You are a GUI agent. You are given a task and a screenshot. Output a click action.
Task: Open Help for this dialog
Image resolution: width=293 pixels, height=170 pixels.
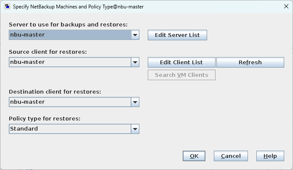click(270, 156)
